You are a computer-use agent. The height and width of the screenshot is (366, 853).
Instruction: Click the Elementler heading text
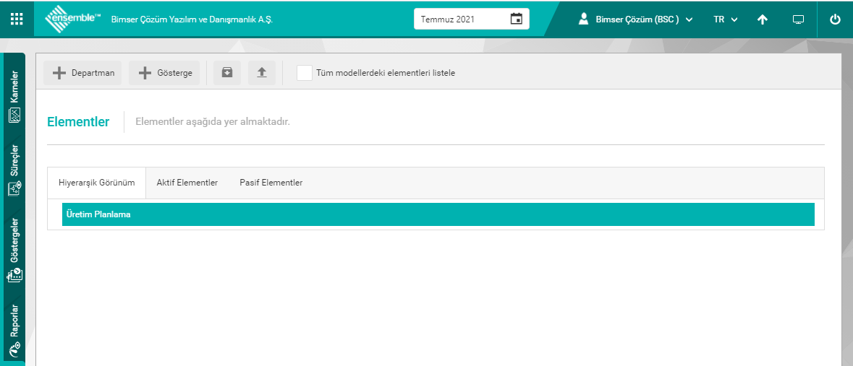click(x=78, y=121)
